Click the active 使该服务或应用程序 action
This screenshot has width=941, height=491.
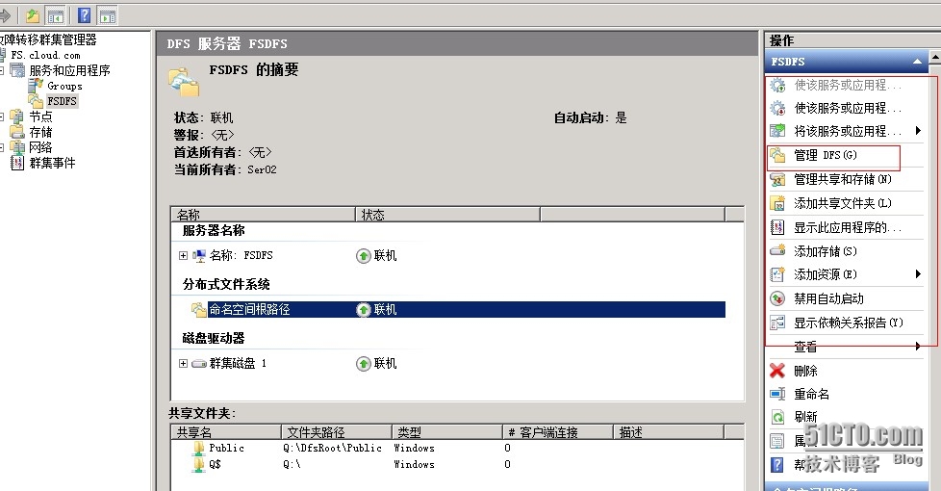coord(846,108)
